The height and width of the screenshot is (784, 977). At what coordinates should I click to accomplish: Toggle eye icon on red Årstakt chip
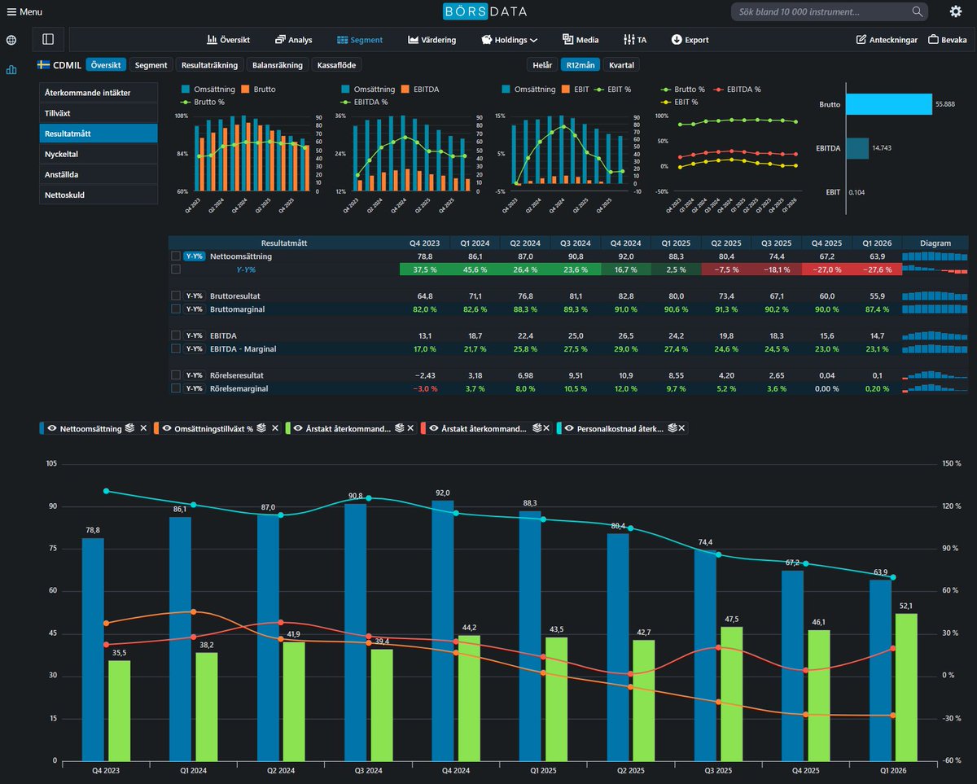[x=434, y=428]
